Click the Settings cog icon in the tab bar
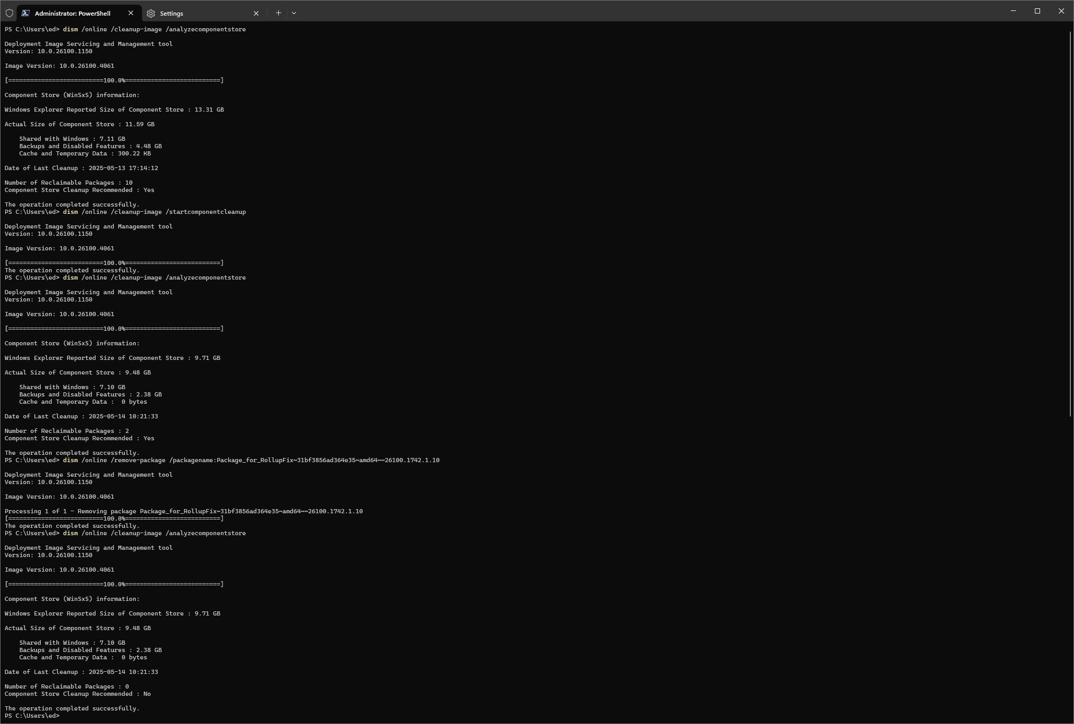1074x724 pixels. [x=151, y=14]
